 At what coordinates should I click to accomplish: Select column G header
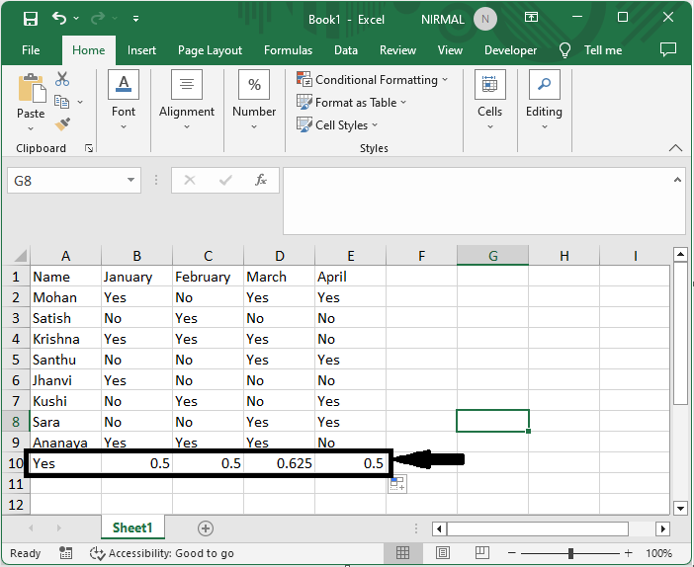tap(492, 256)
